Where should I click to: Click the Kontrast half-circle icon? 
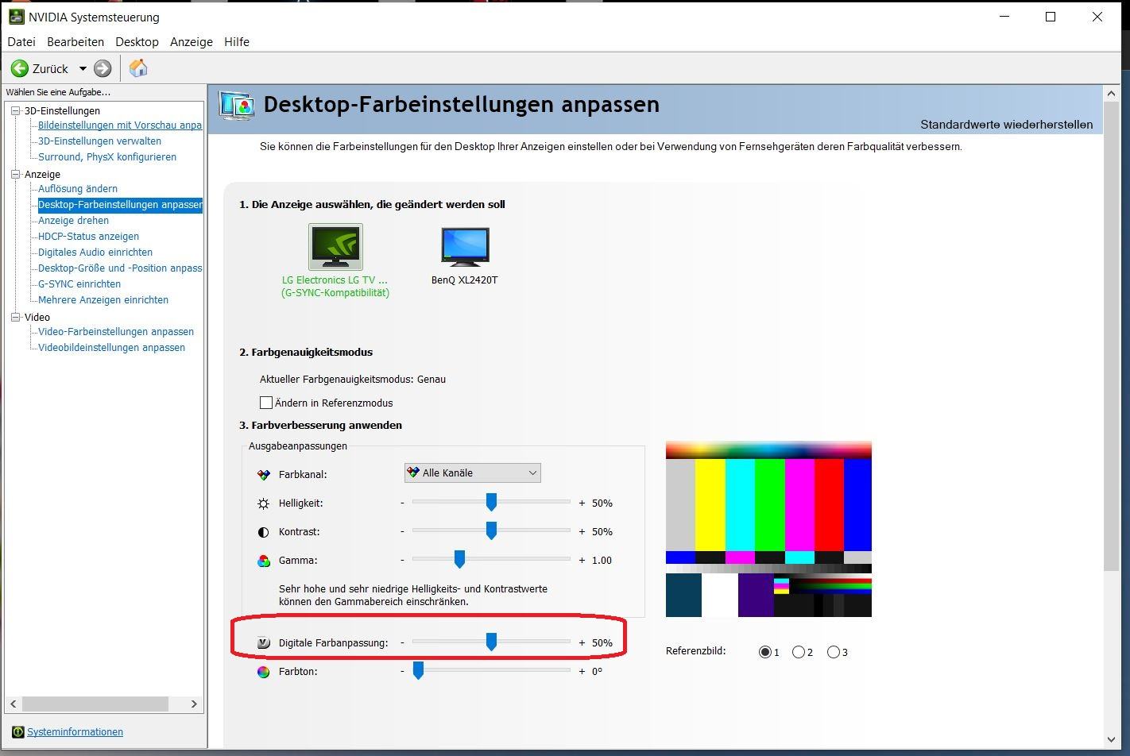coord(264,532)
